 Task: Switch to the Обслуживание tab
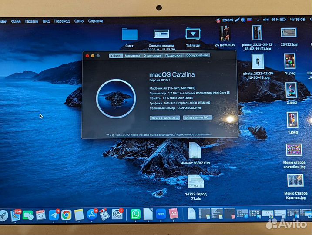tap(197, 55)
